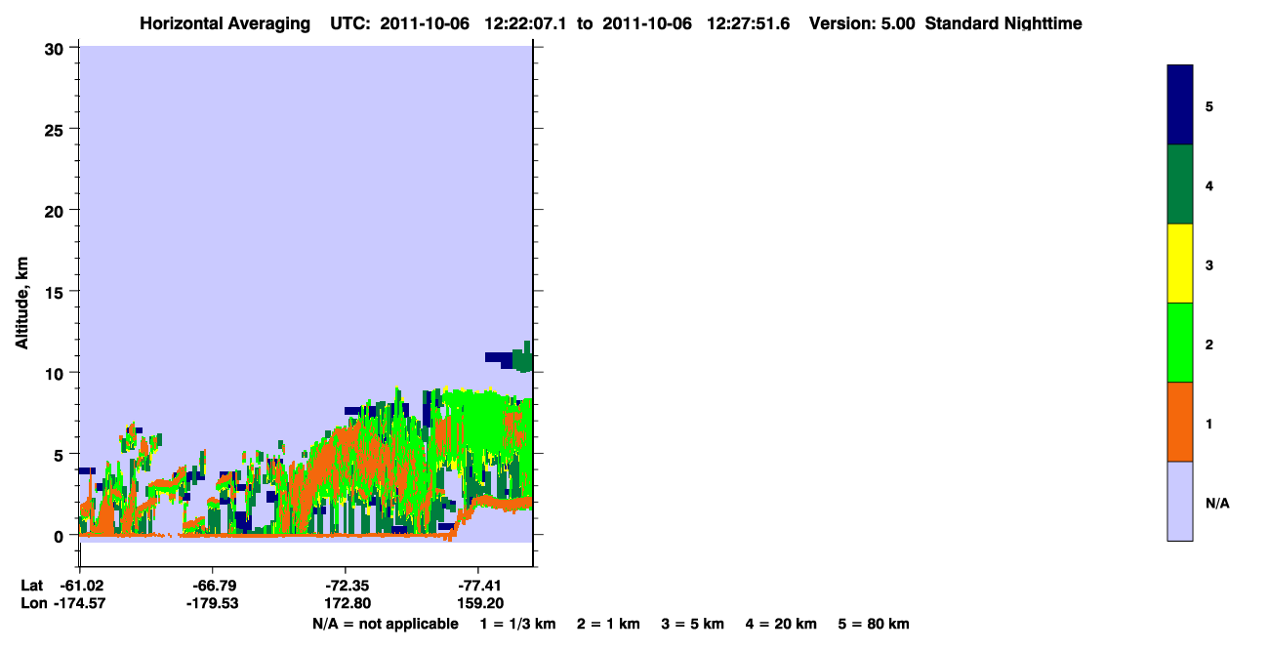Click longitude value -179.53
The width and height of the screenshot is (1269, 651).
[x=212, y=603]
